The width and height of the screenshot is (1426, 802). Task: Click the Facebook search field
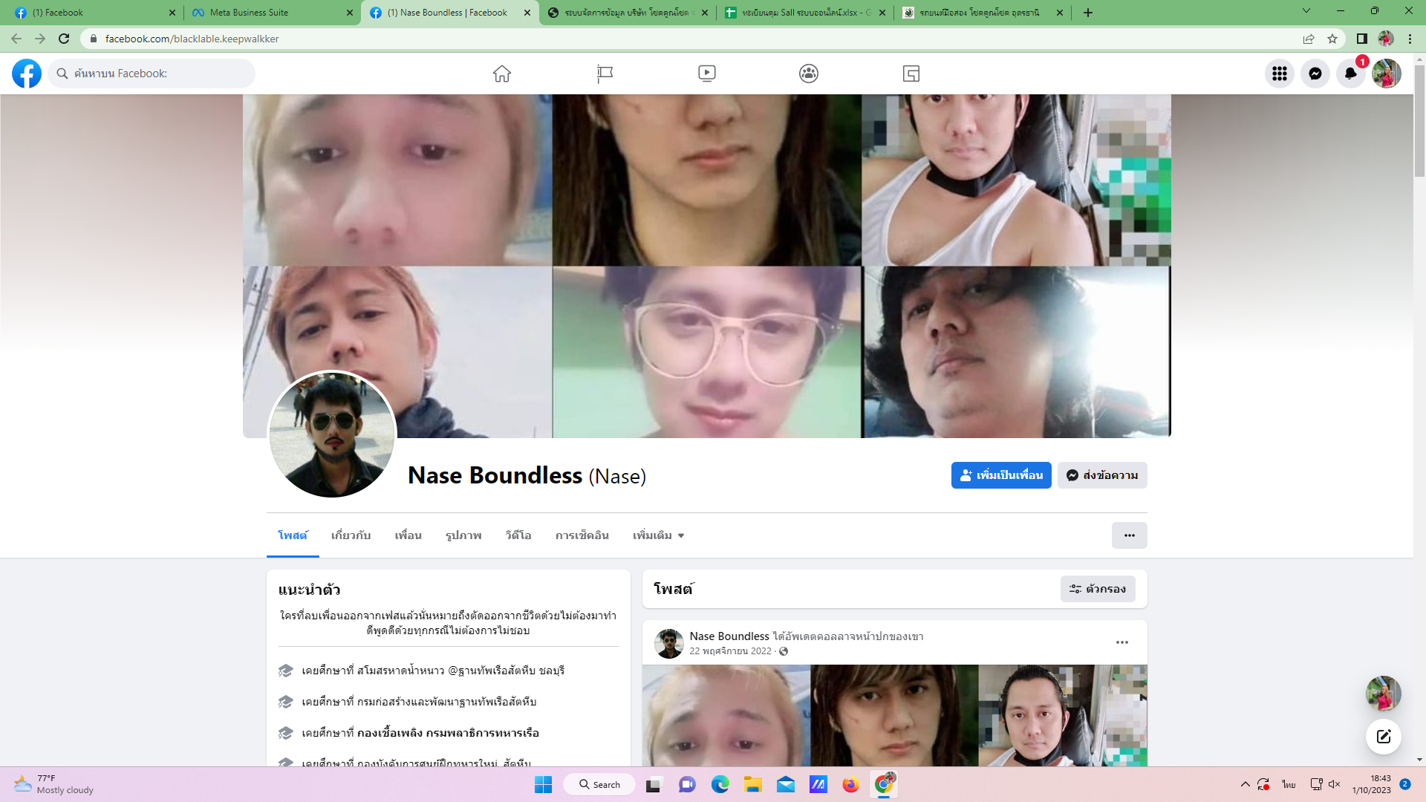152,74
